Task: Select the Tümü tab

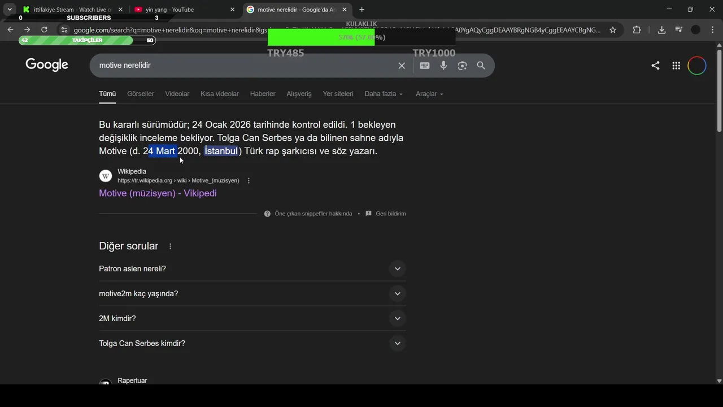Action: tap(107, 94)
